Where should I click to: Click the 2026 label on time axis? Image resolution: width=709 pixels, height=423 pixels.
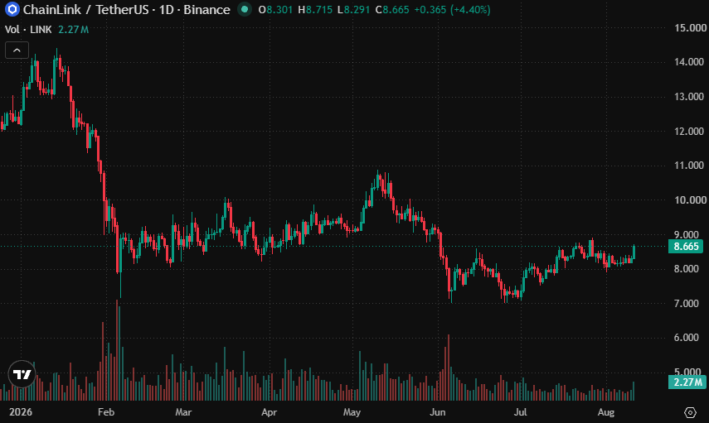pos(21,412)
